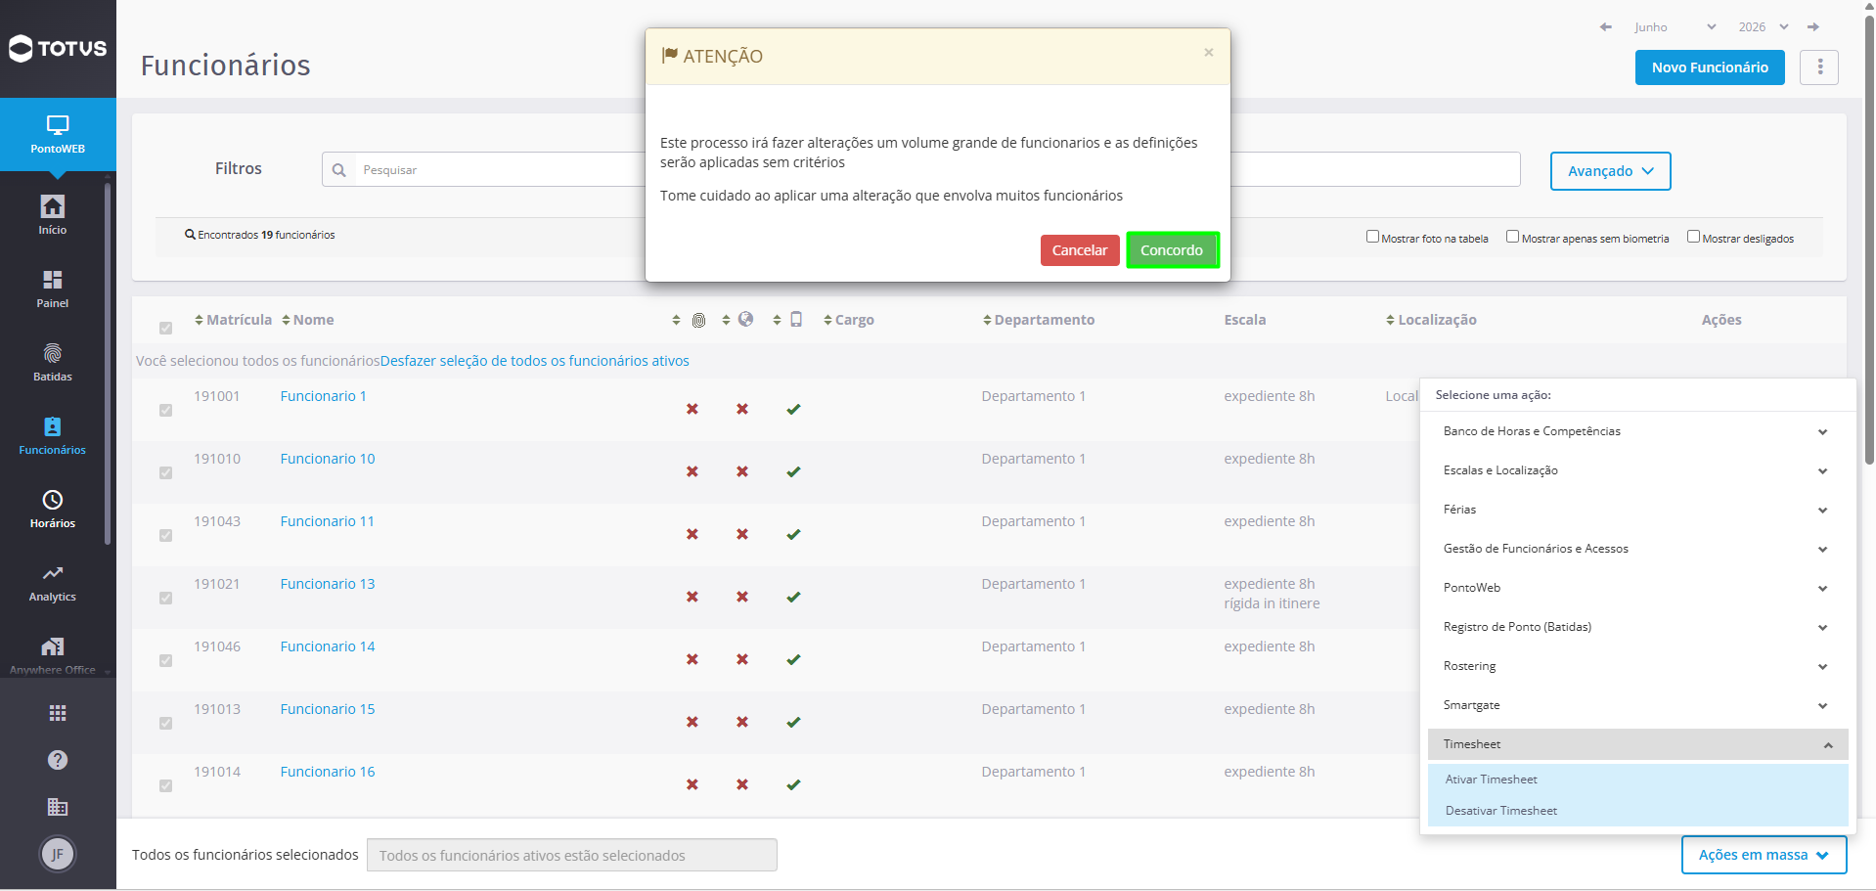Viewport: 1876px width, 891px height.
Task: Toggle Mostrar foto na tabela checkbox
Action: [x=1372, y=237]
